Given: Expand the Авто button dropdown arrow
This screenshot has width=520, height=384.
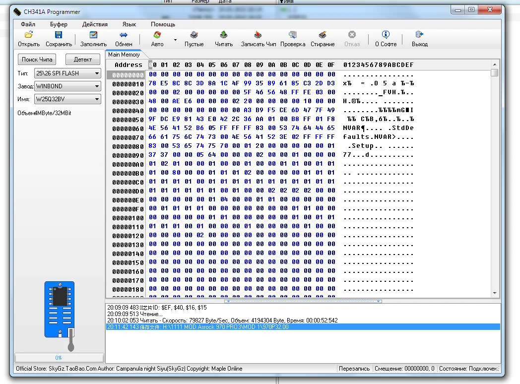Looking at the screenshot, I should pyautogui.click(x=175, y=40).
